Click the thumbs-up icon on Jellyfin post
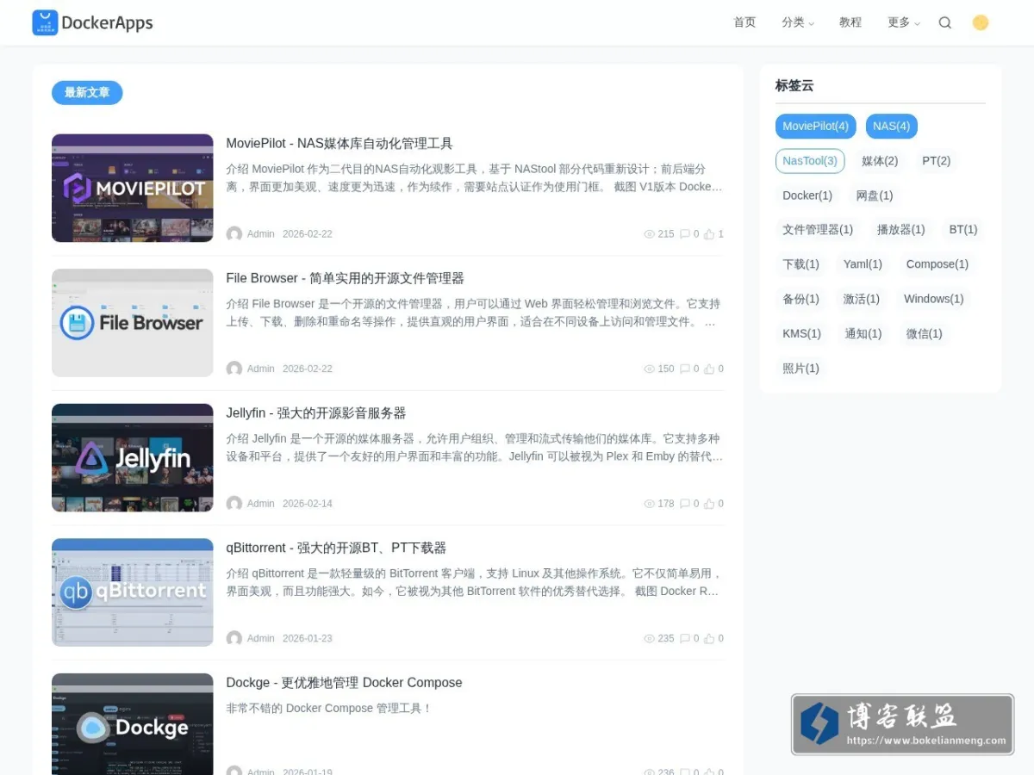The width and height of the screenshot is (1034, 775). coord(709,504)
